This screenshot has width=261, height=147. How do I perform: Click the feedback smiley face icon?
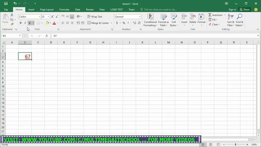click(256, 10)
